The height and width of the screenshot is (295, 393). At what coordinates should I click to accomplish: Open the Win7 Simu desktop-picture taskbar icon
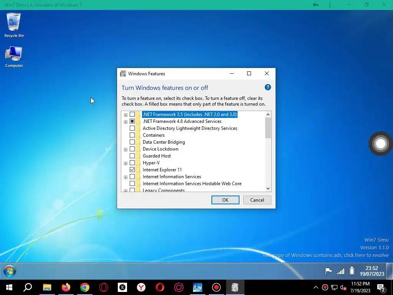[198, 287]
